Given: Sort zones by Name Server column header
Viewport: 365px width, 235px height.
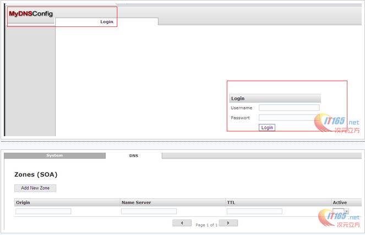Looking at the screenshot, I should (x=136, y=203).
